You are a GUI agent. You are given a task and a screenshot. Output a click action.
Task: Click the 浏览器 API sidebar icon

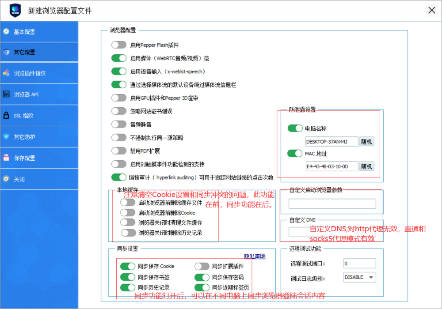coord(6,94)
